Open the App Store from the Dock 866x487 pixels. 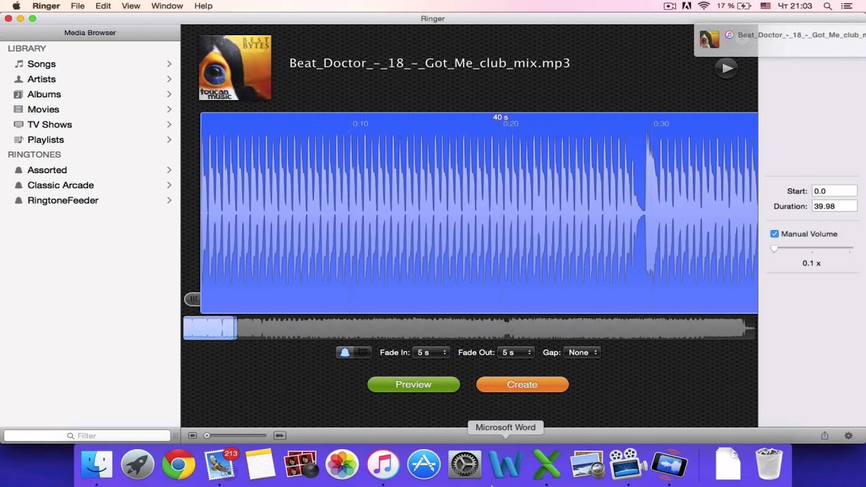[424, 465]
